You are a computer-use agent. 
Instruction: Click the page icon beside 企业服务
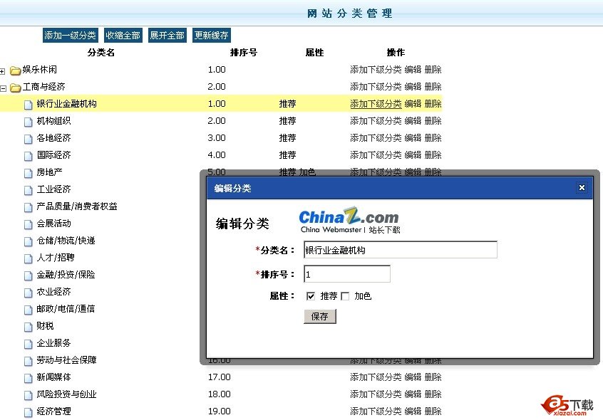point(28,344)
